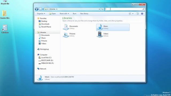Select the Videos library icon
The image size is (171, 96).
coord(100,35)
